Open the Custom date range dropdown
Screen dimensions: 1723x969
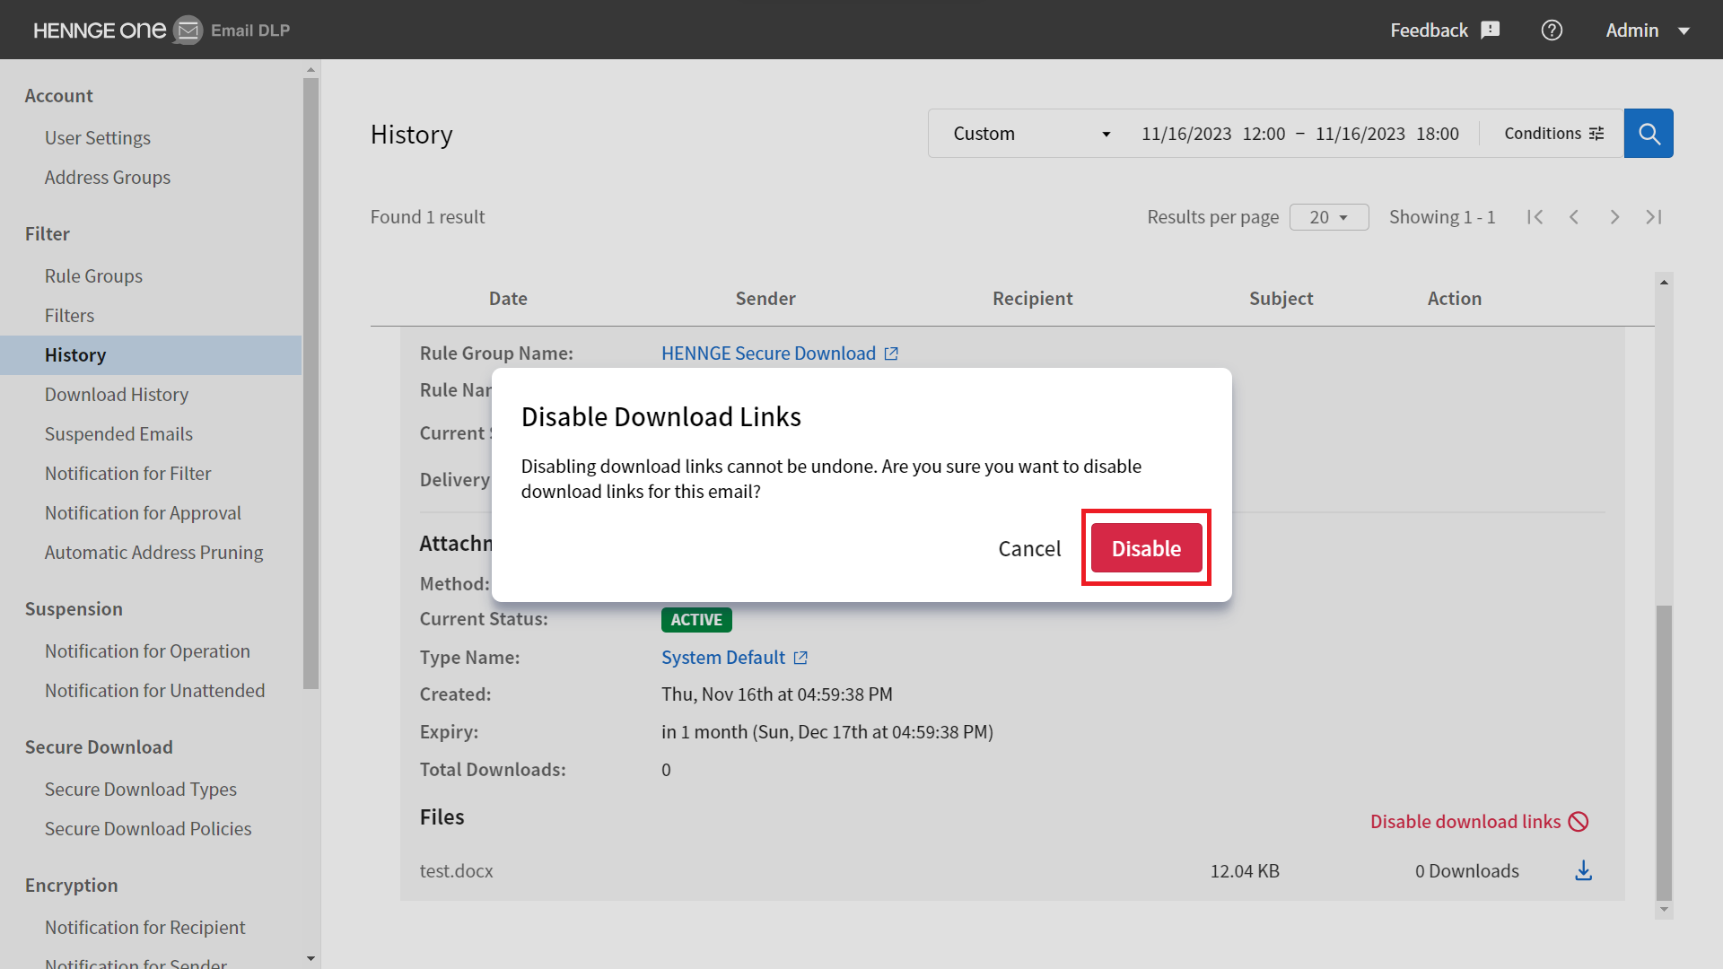[x=1032, y=134]
